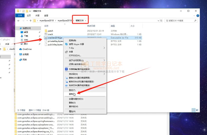Click the folder icon in the address bar
Viewport: 207px width, 135px height.
pyautogui.click(x=35, y=21)
